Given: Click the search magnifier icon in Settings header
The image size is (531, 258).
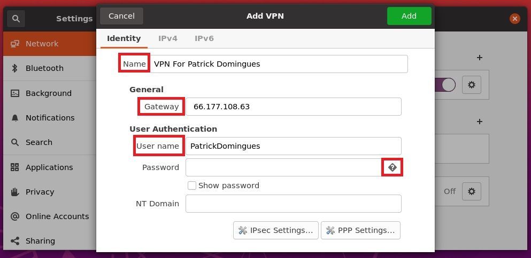Looking at the screenshot, I should tap(16, 19).
